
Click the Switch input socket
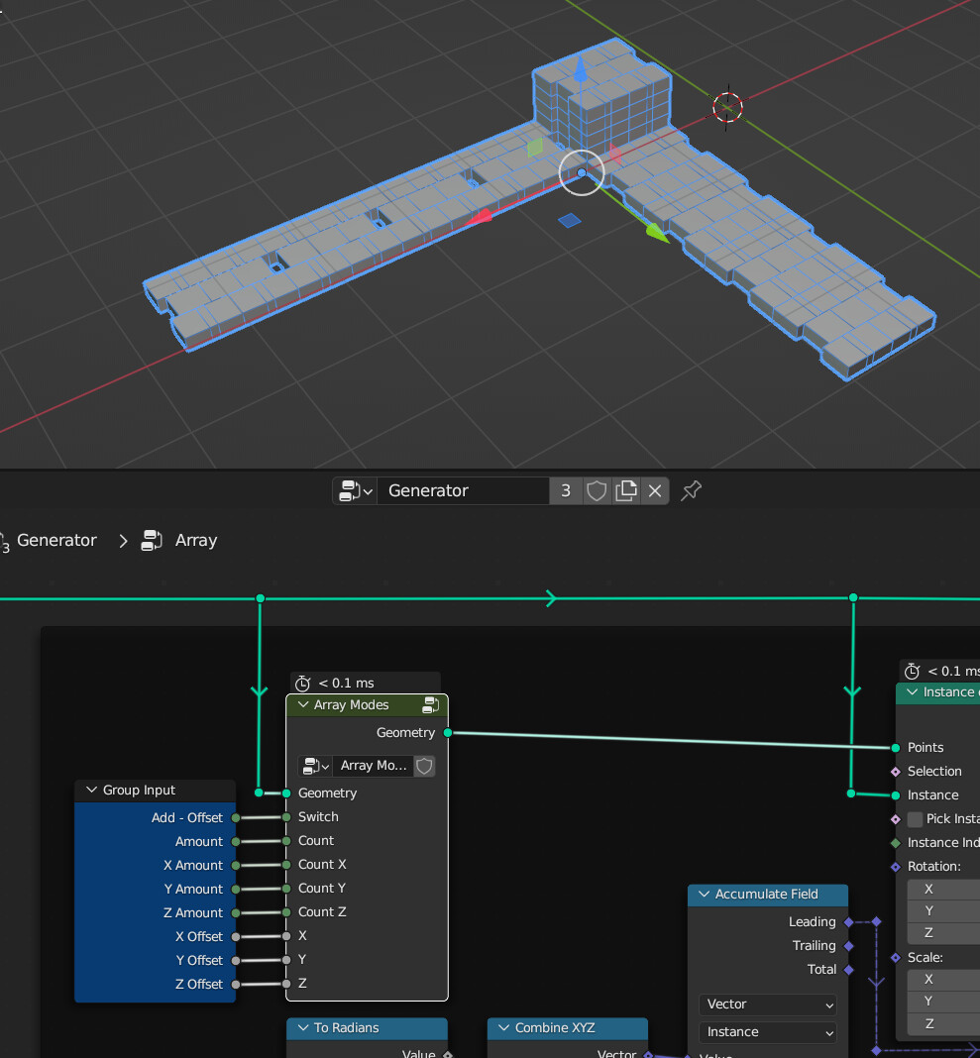tap(286, 817)
